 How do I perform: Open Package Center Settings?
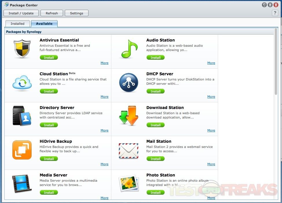point(77,13)
